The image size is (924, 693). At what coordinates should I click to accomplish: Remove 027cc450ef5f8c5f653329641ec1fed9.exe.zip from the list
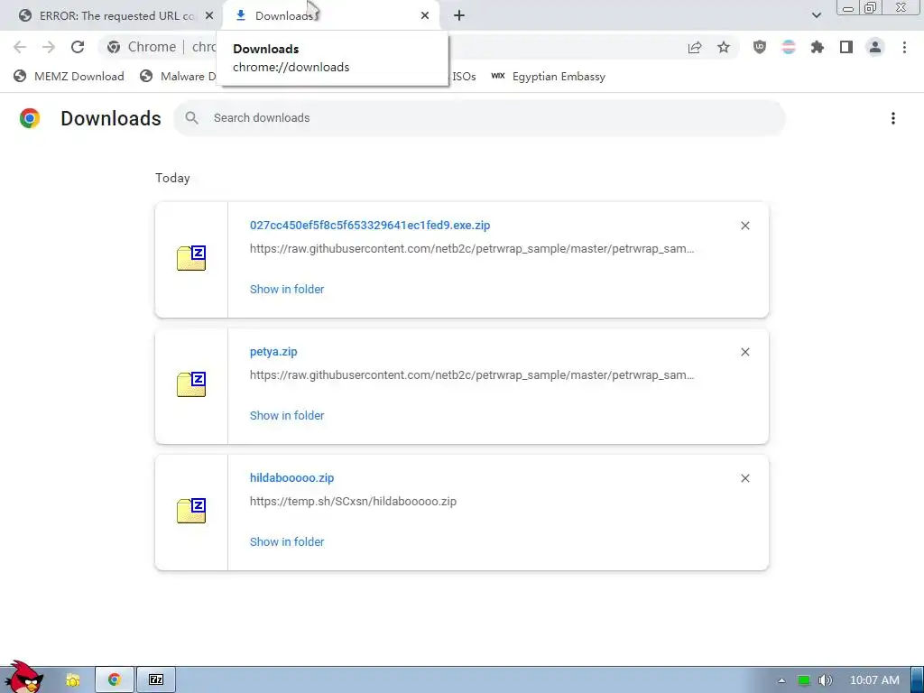point(744,226)
